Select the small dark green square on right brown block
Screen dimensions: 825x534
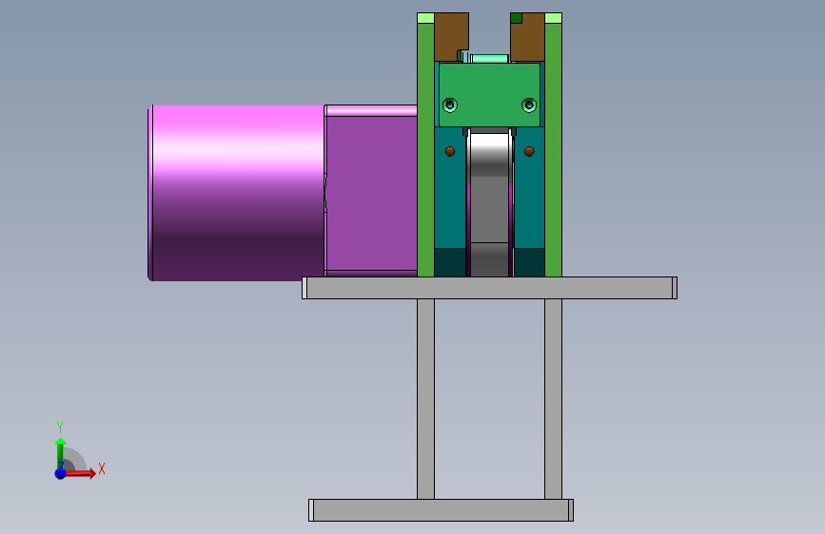[516, 18]
